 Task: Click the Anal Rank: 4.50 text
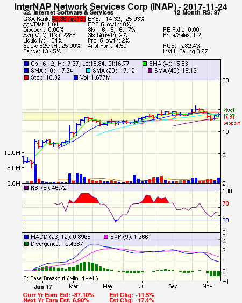[x=107, y=46]
